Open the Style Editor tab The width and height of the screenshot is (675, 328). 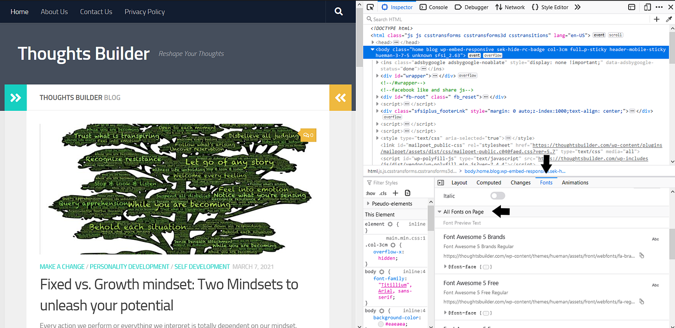point(550,7)
